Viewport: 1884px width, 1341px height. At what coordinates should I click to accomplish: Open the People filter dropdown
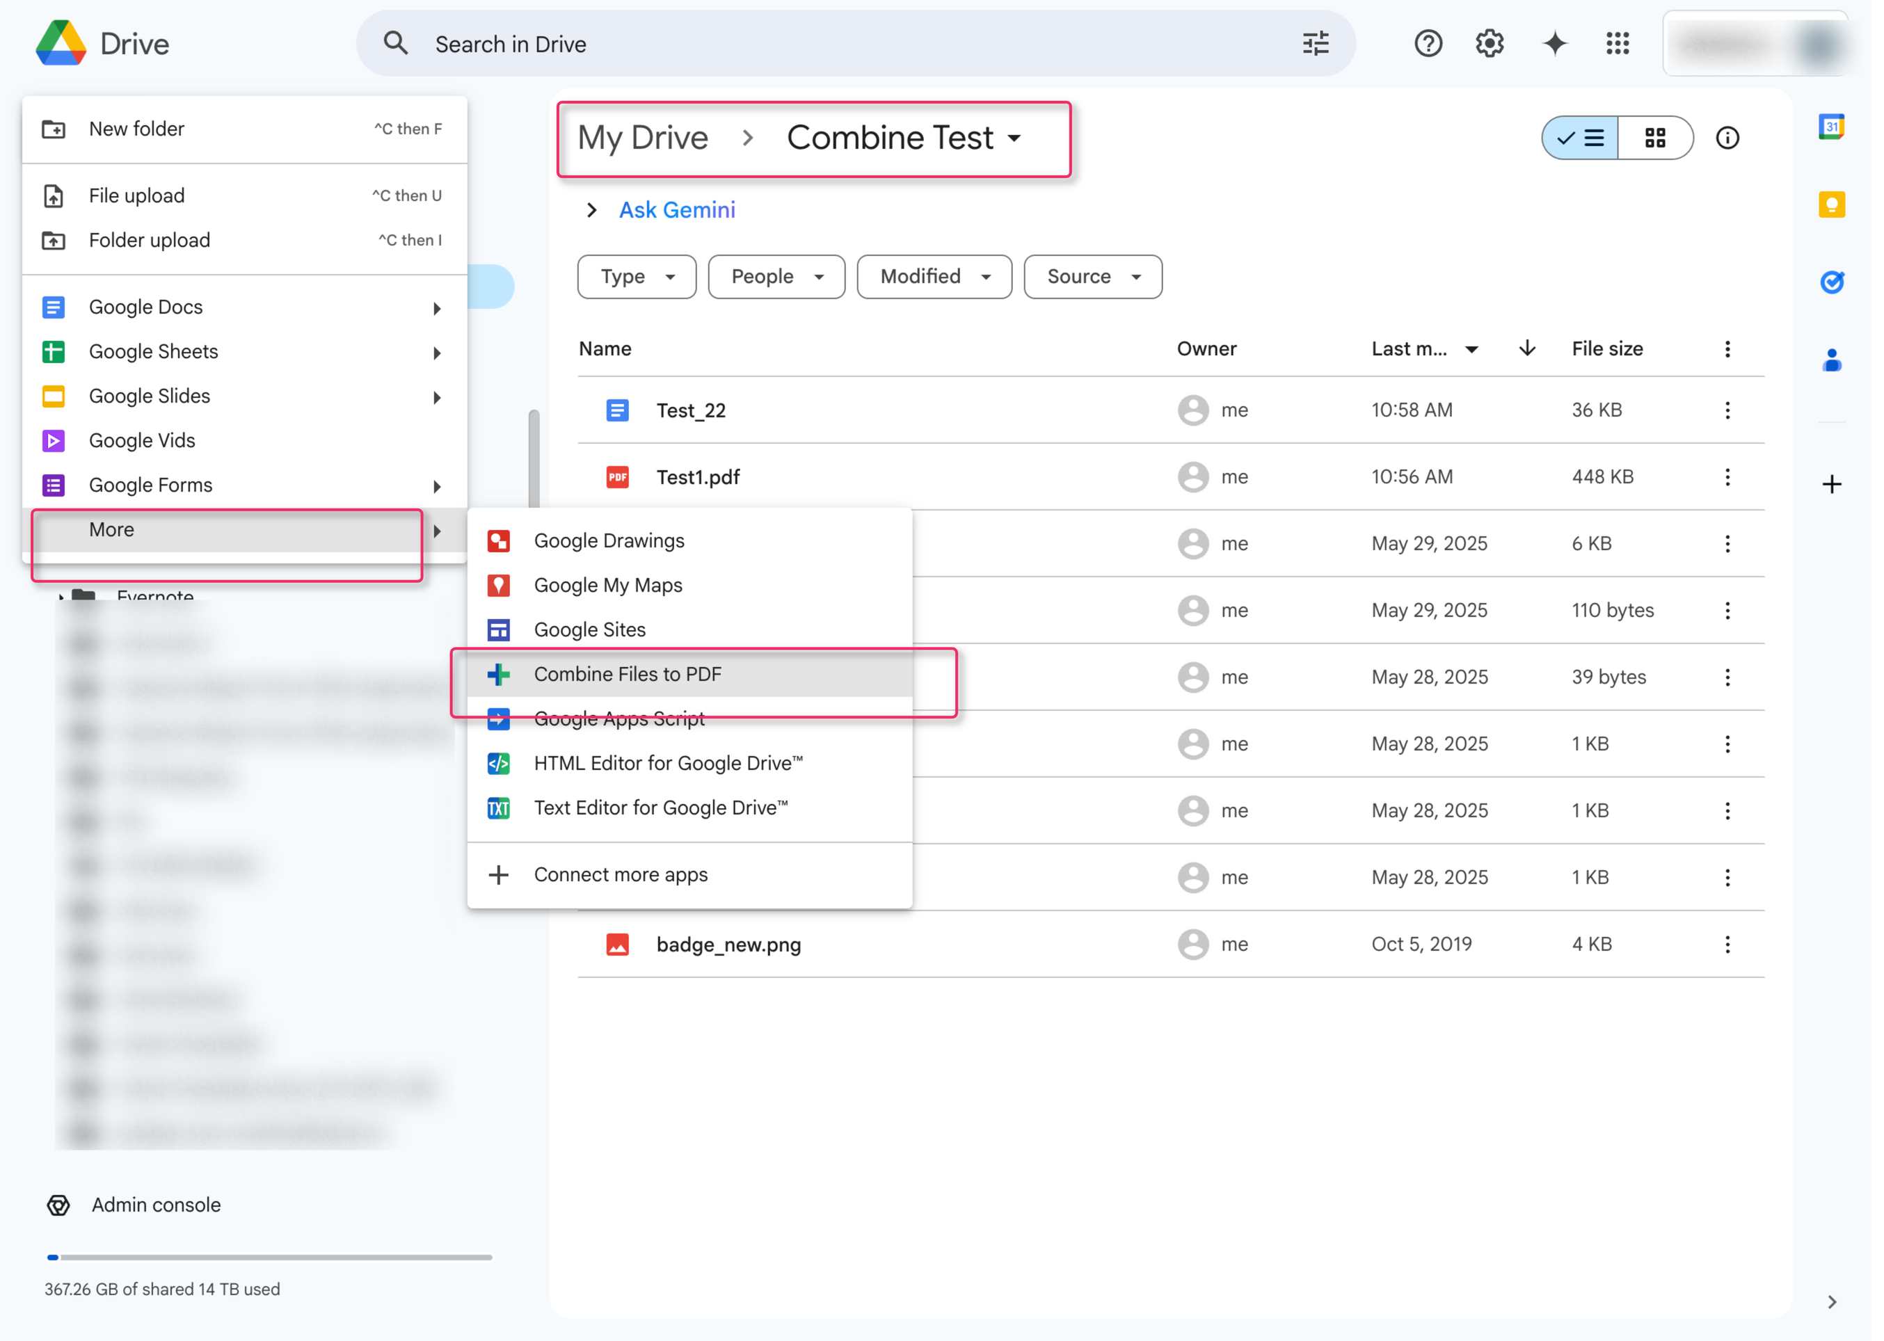pyautogui.click(x=776, y=277)
